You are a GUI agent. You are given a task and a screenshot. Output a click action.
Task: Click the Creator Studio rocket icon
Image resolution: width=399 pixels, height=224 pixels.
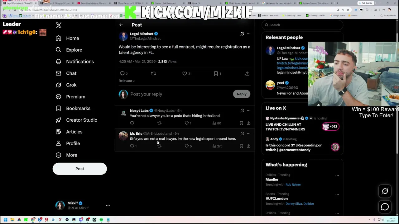pos(58,120)
